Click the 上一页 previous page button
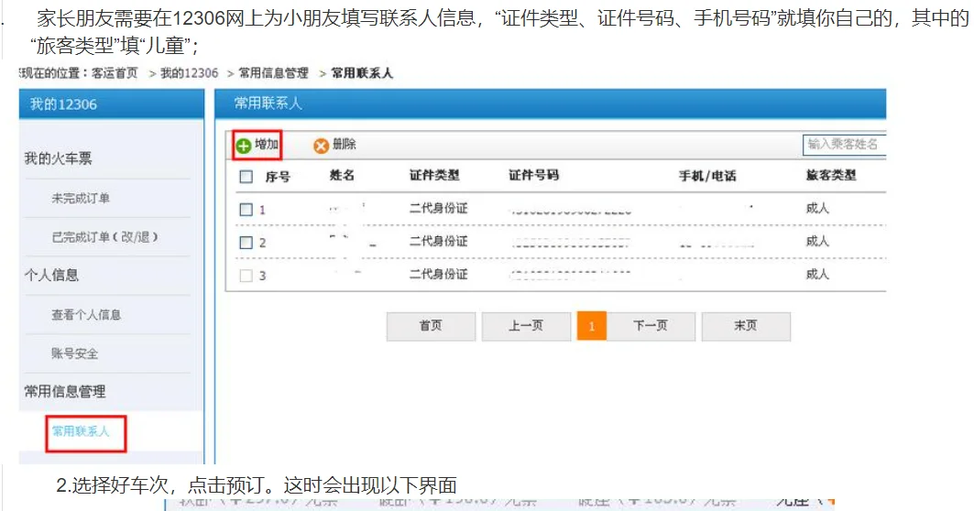 pos(526,326)
